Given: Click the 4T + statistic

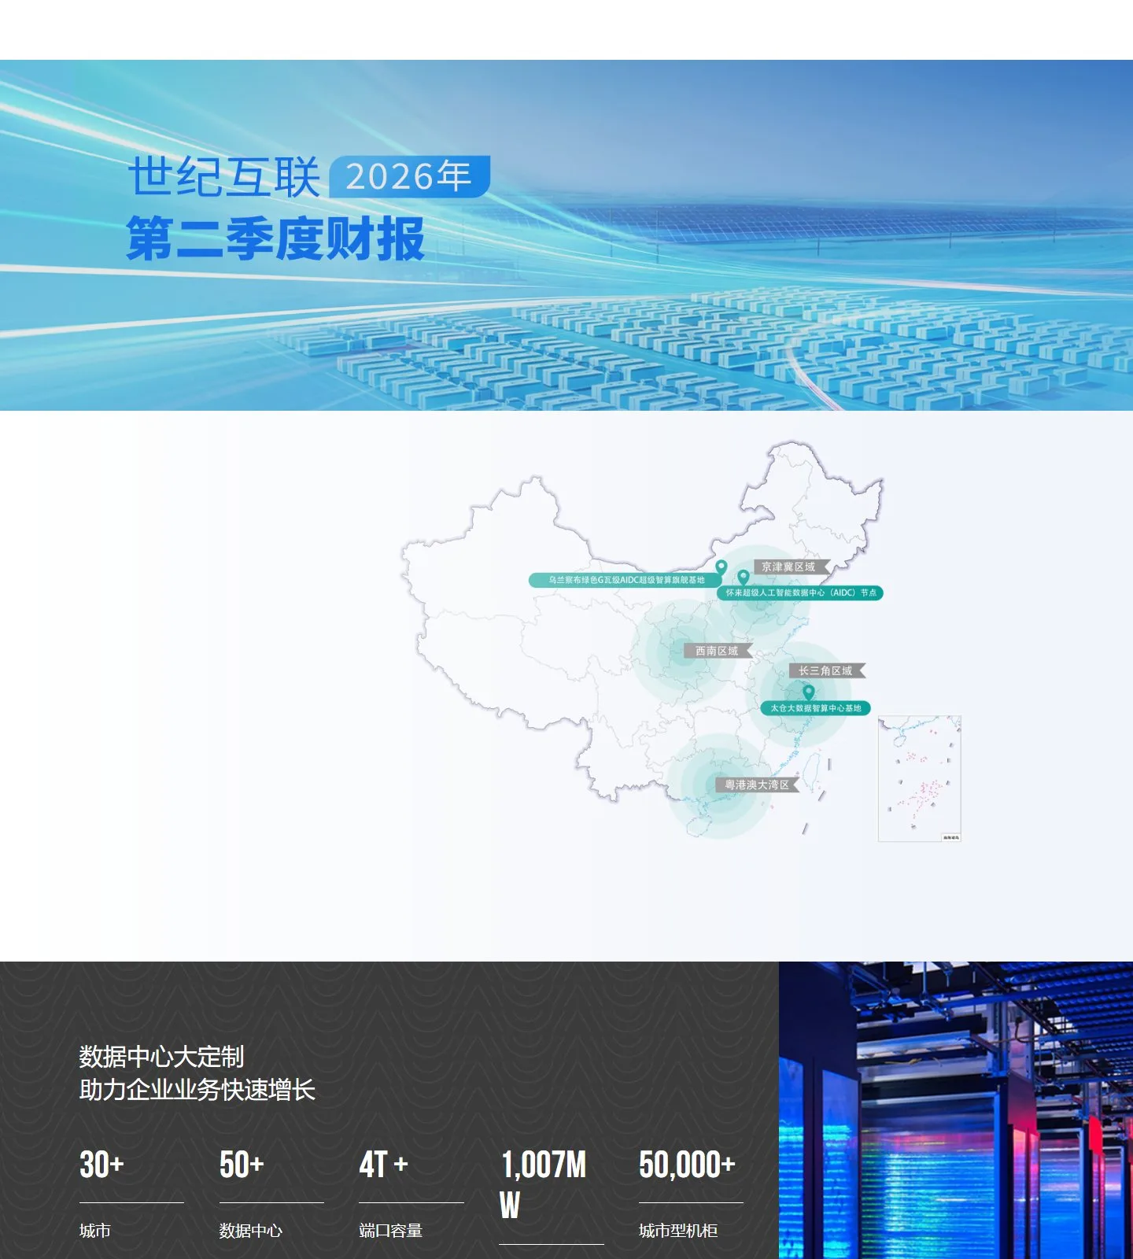Looking at the screenshot, I should [384, 1165].
